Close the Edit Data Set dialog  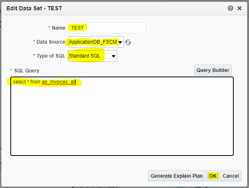[x=240, y=8]
